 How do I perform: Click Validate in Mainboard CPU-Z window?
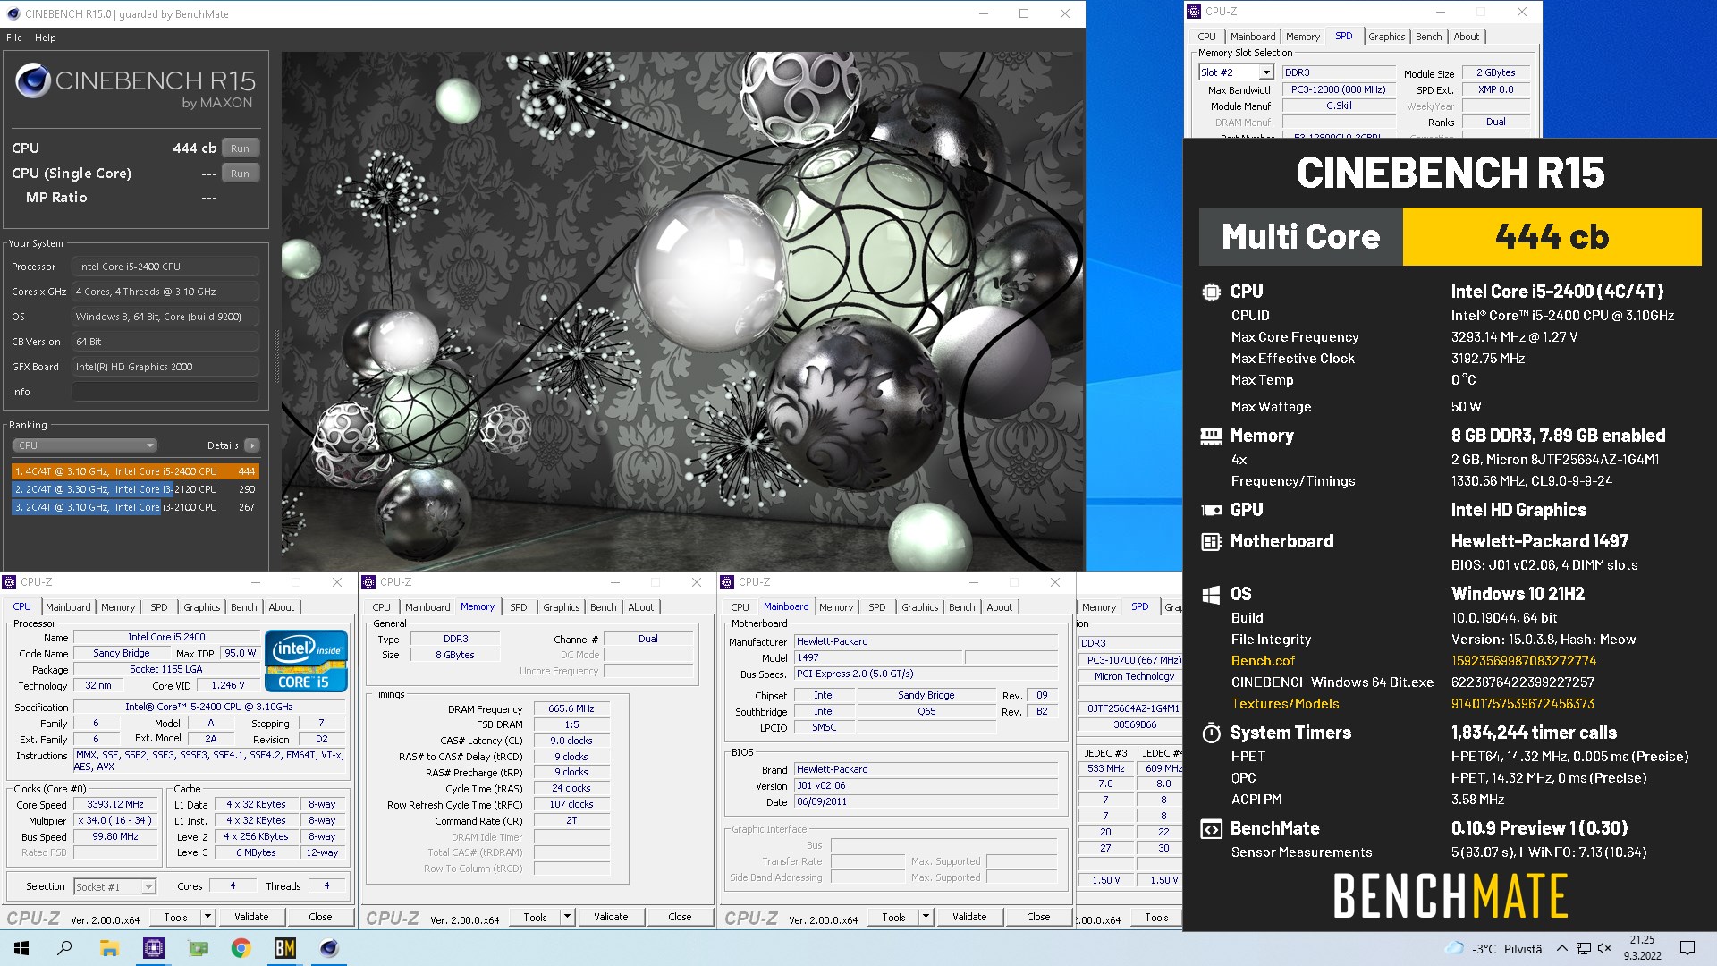click(x=969, y=917)
